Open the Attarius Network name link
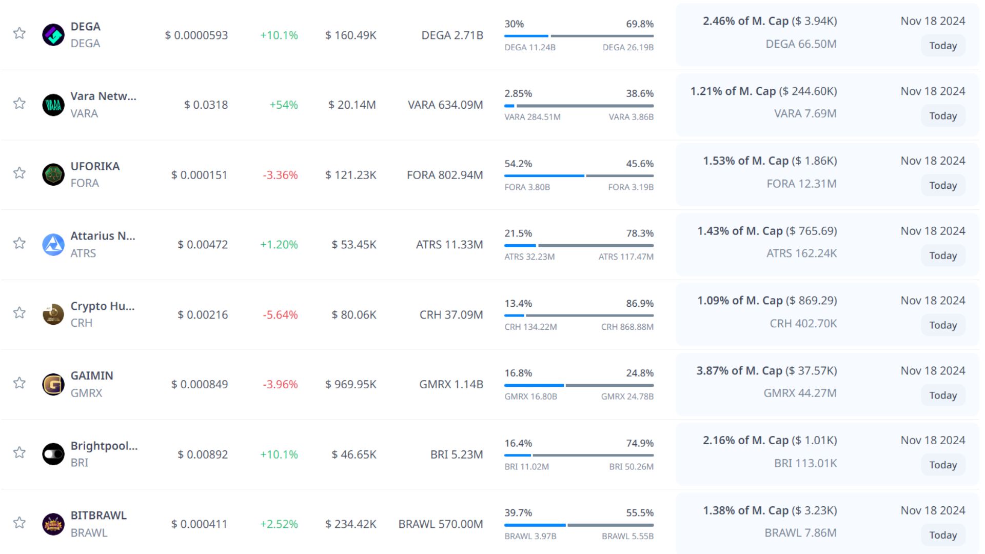The width and height of the screenshot is (985, 554). 103,236
